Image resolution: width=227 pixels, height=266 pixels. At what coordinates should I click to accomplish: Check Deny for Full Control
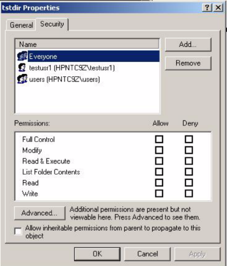point(189,140)
